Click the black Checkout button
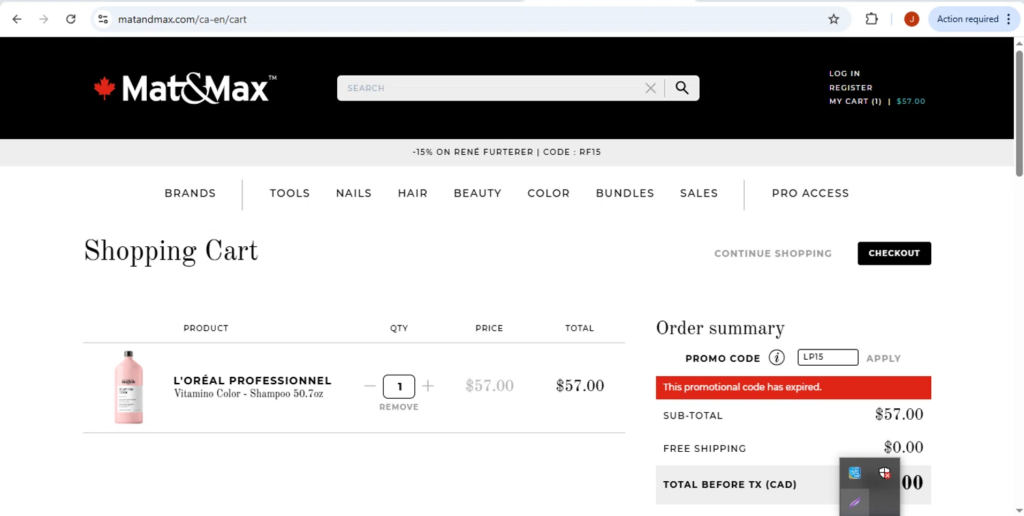Image resolution: width=1024 pixels, height=516 pixels. [894, 253]
